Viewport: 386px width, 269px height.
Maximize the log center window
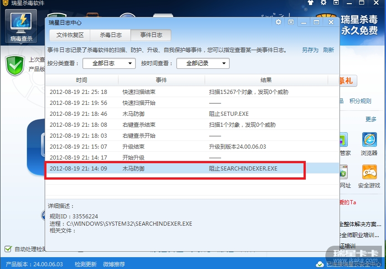pyautogui.click(x=316, y=22)
